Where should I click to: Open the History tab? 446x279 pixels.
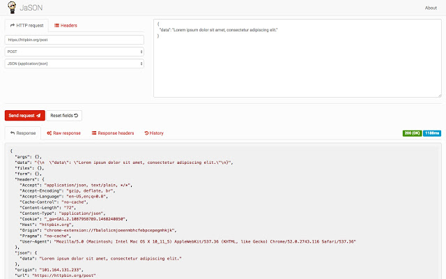click(154, 133)
